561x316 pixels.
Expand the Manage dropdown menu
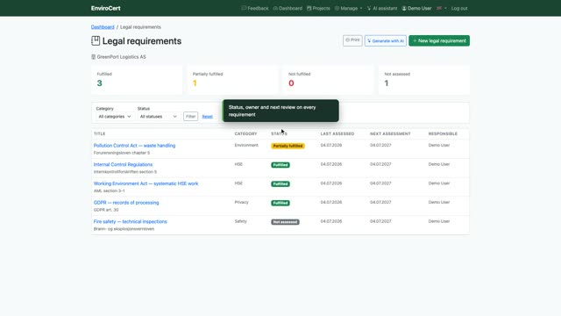[348, 8]
